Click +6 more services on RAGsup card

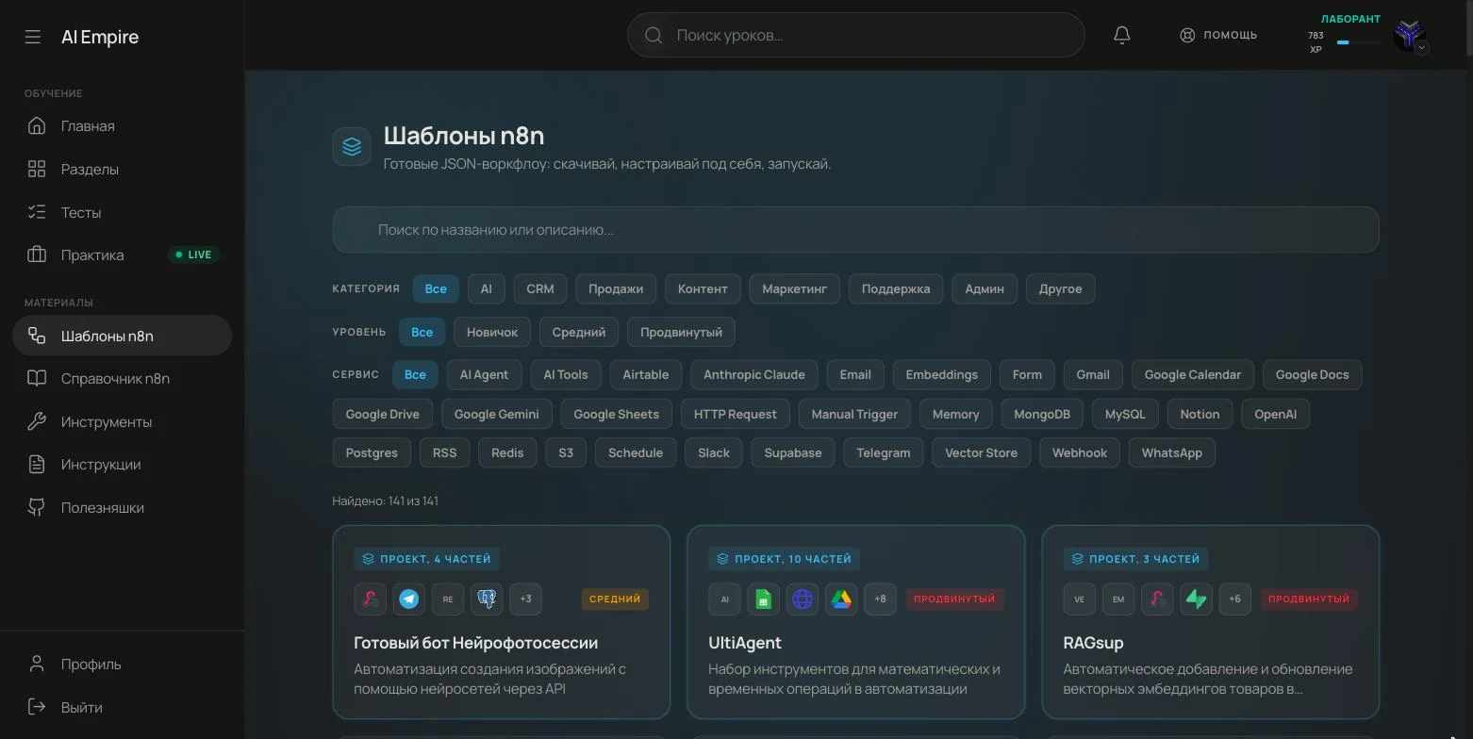(1234, 599)
